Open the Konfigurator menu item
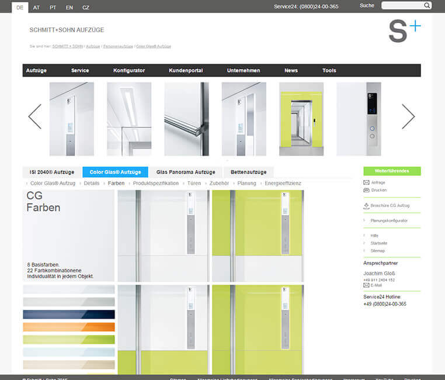Screen dimensions: 445x380 pos(129,70)
